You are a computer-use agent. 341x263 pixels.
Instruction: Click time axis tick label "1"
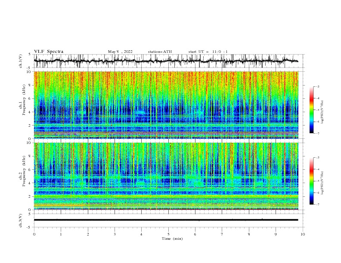[61, 234]
